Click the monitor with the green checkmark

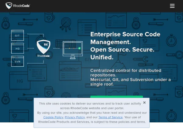(73, 50)
